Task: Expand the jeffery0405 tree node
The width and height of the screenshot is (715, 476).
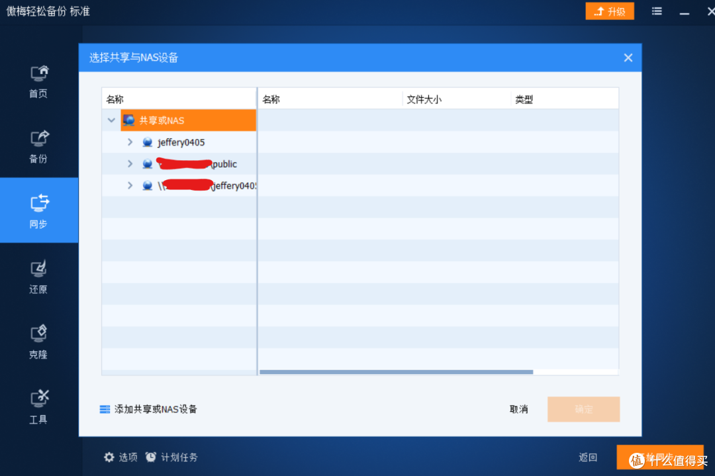Action: pos(130,142)
